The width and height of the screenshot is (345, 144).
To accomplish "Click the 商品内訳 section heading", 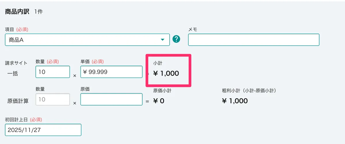I will [x=17, y=12].
